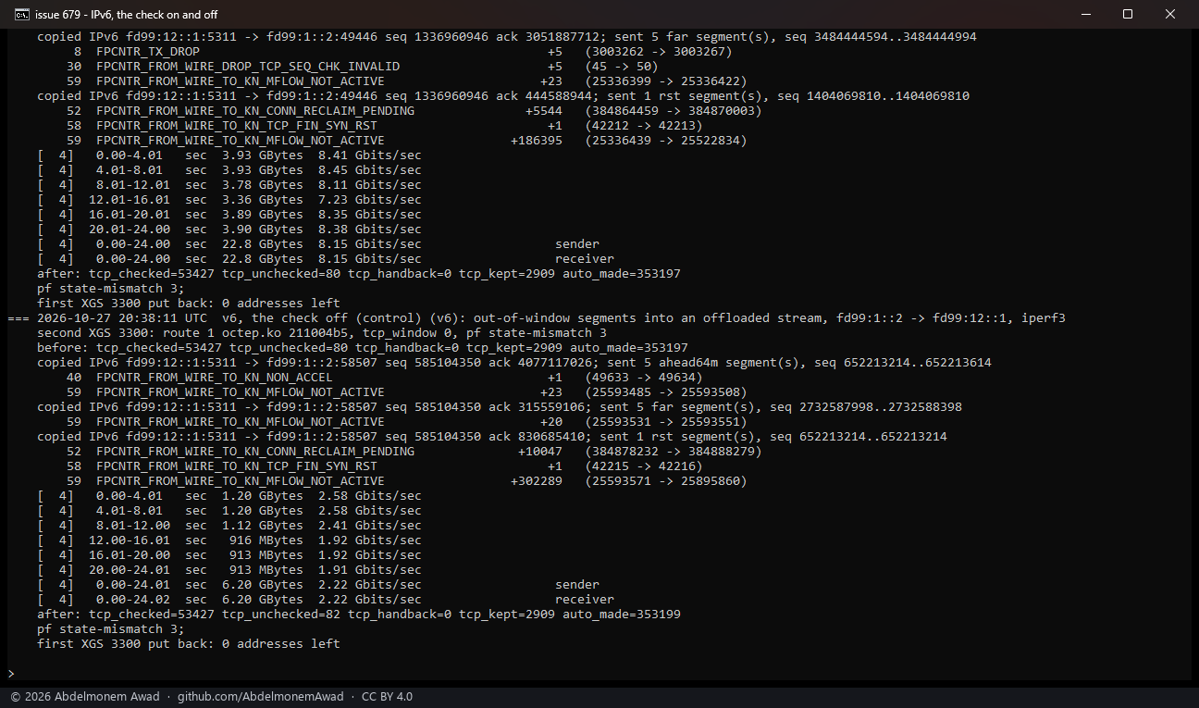
Task: Select the timestamp '2026-10-27 20:38:11 UTC'
Action: (x=122, y=318)
